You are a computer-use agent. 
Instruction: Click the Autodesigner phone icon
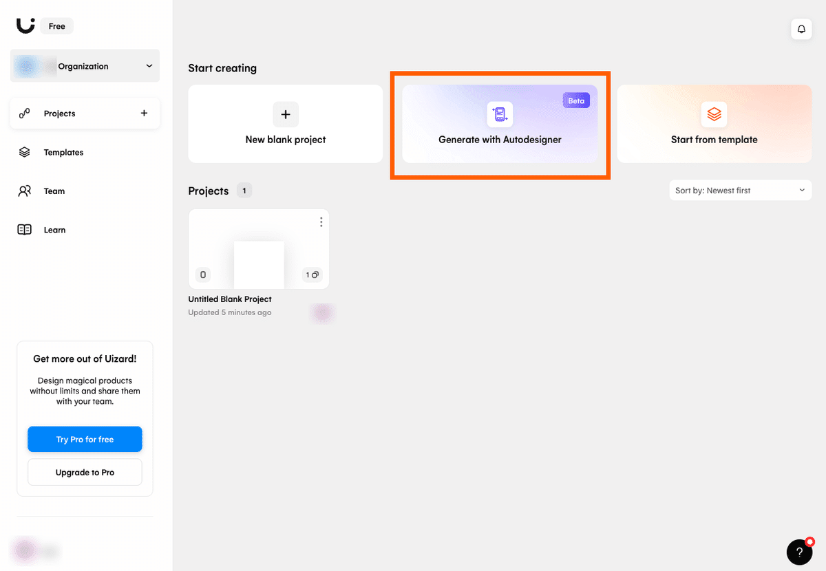tap(500, 114)
